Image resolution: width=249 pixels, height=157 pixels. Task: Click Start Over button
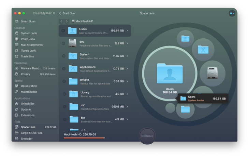(x=67, y=13)
